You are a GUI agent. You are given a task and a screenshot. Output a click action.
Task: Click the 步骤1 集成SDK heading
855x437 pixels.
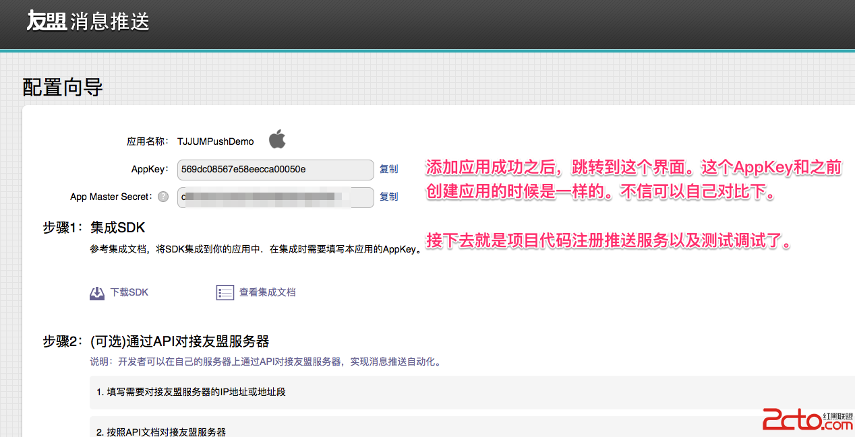tap(94, 228)
